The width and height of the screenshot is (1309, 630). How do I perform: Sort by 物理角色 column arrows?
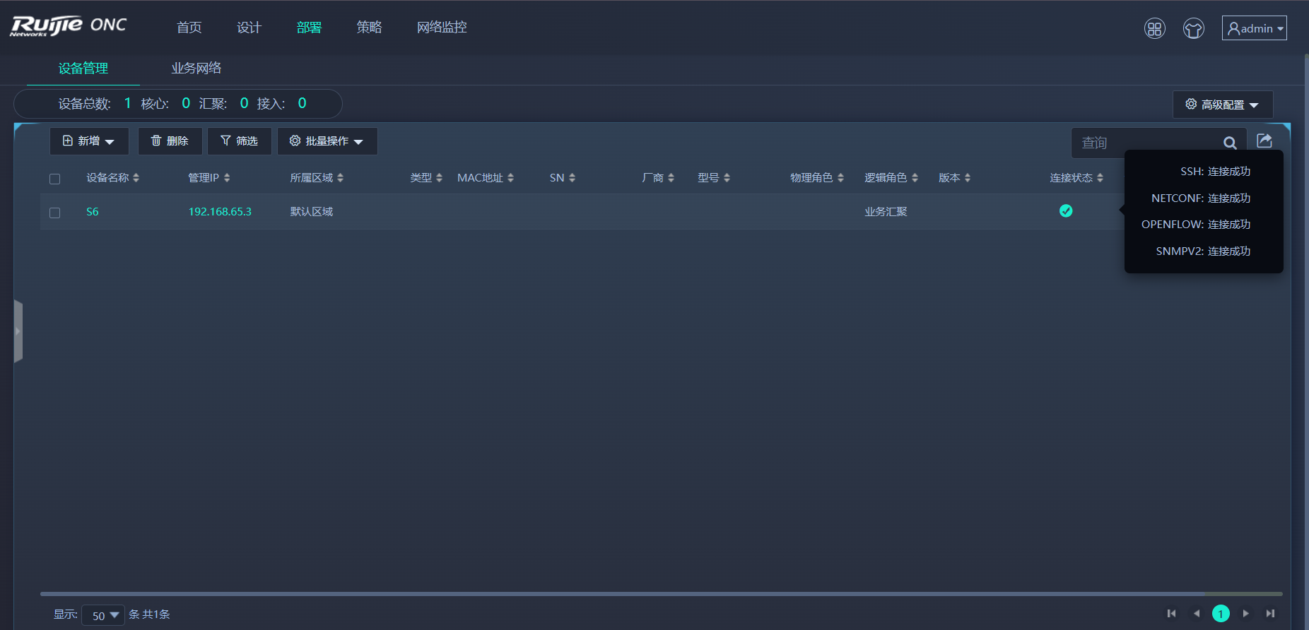pyautogui.click(x=840, y=178)
